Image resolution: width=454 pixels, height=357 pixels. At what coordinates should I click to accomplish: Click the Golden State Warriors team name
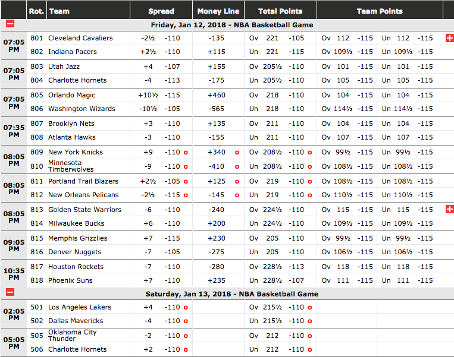[84, 210]
